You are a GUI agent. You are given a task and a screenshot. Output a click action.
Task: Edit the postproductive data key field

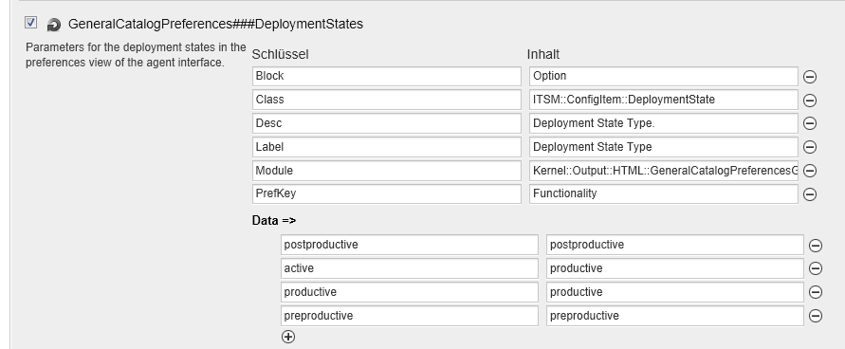410,245
